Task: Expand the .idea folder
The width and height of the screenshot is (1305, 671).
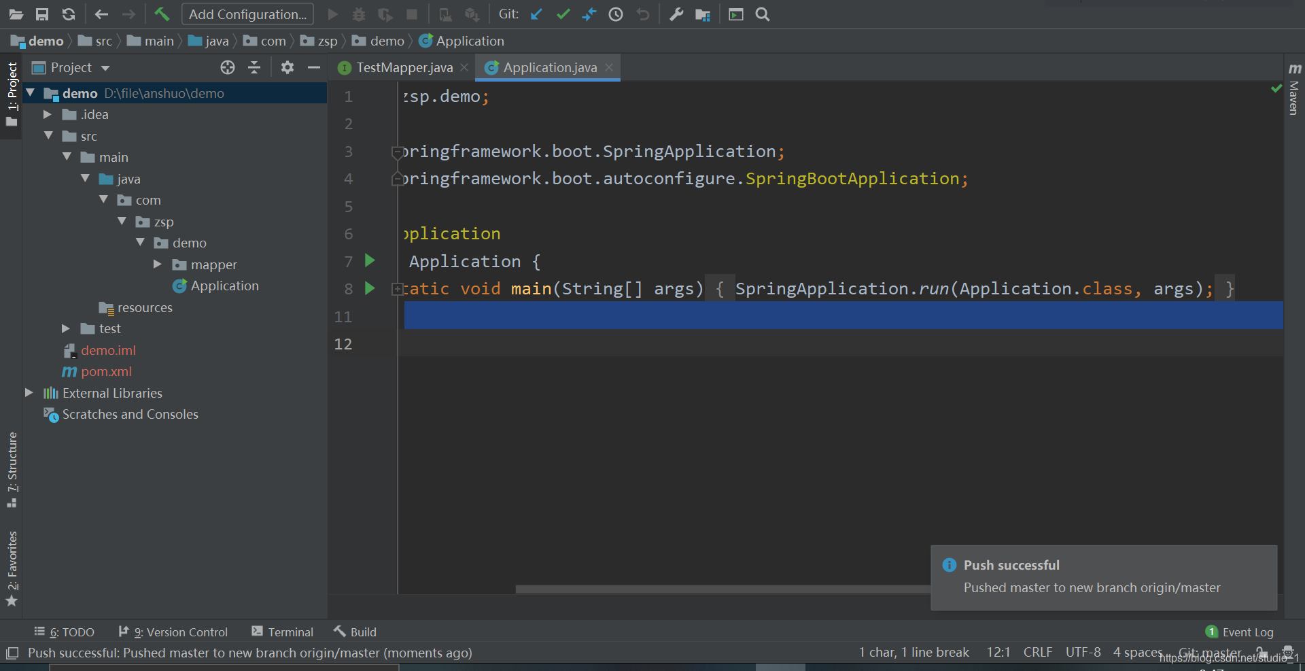Action: (x=48, y=114)
